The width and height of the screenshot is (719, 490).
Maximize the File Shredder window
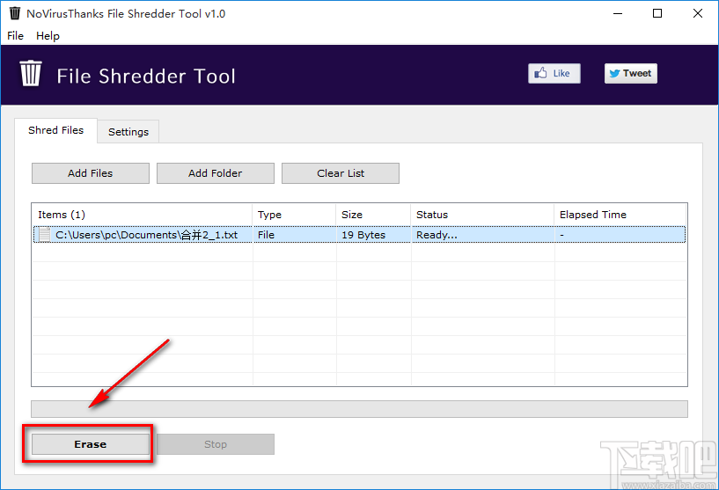[657, 13]
